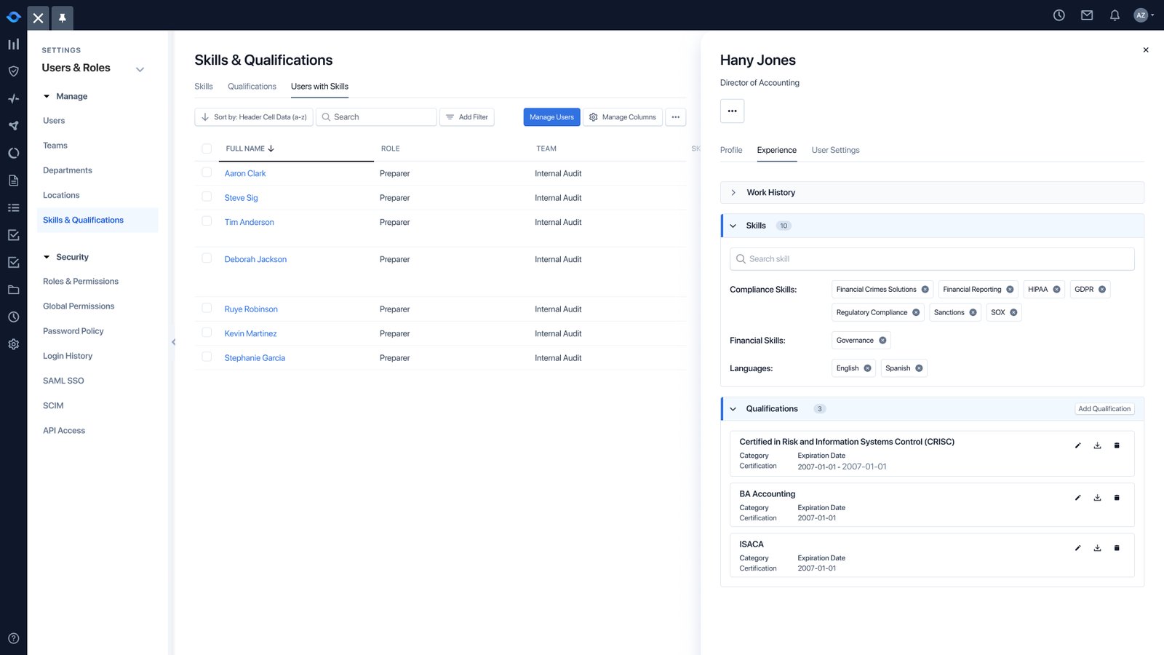Screen dimensions: 1164x655
Task: Check the Deborah Jackson row checkbox
Action: (207, 258)
